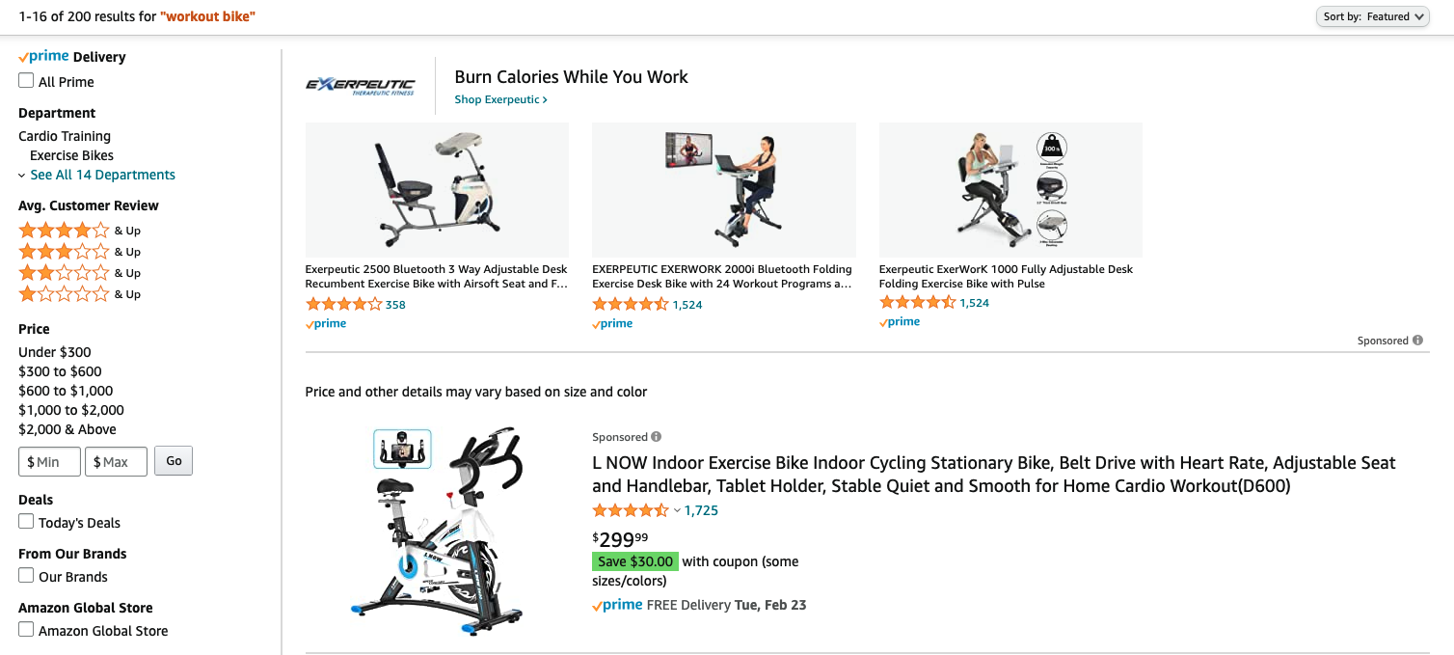Select 2 stars & up rating filter

pyautogui.click(x=79, y=273)
